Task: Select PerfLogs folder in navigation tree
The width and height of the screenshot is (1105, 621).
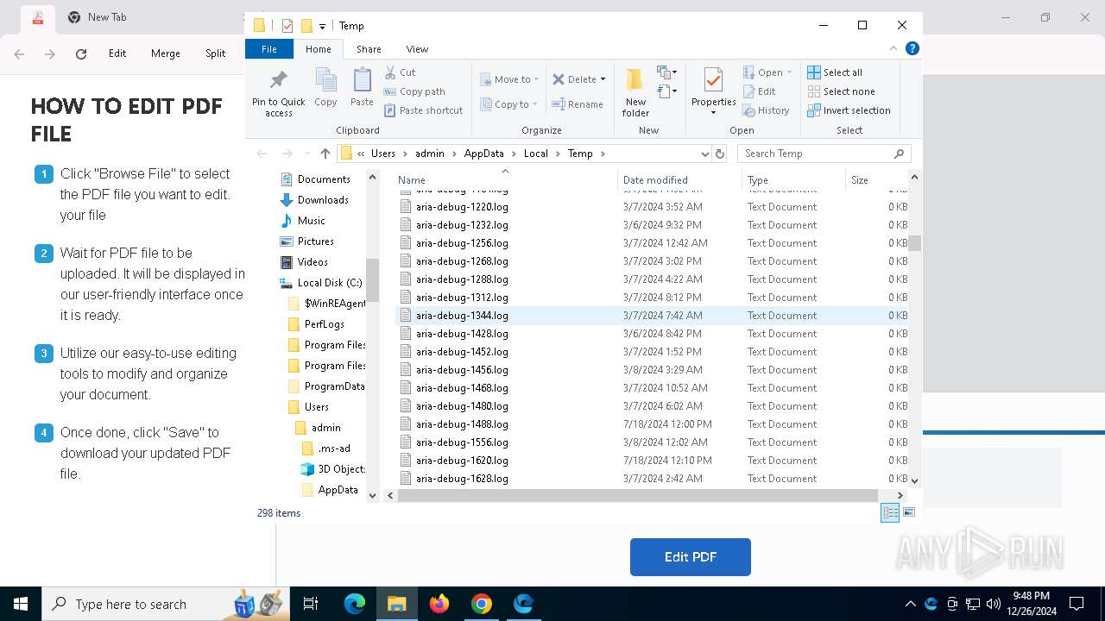Action: pyautogui.click(x=324, y=324)
